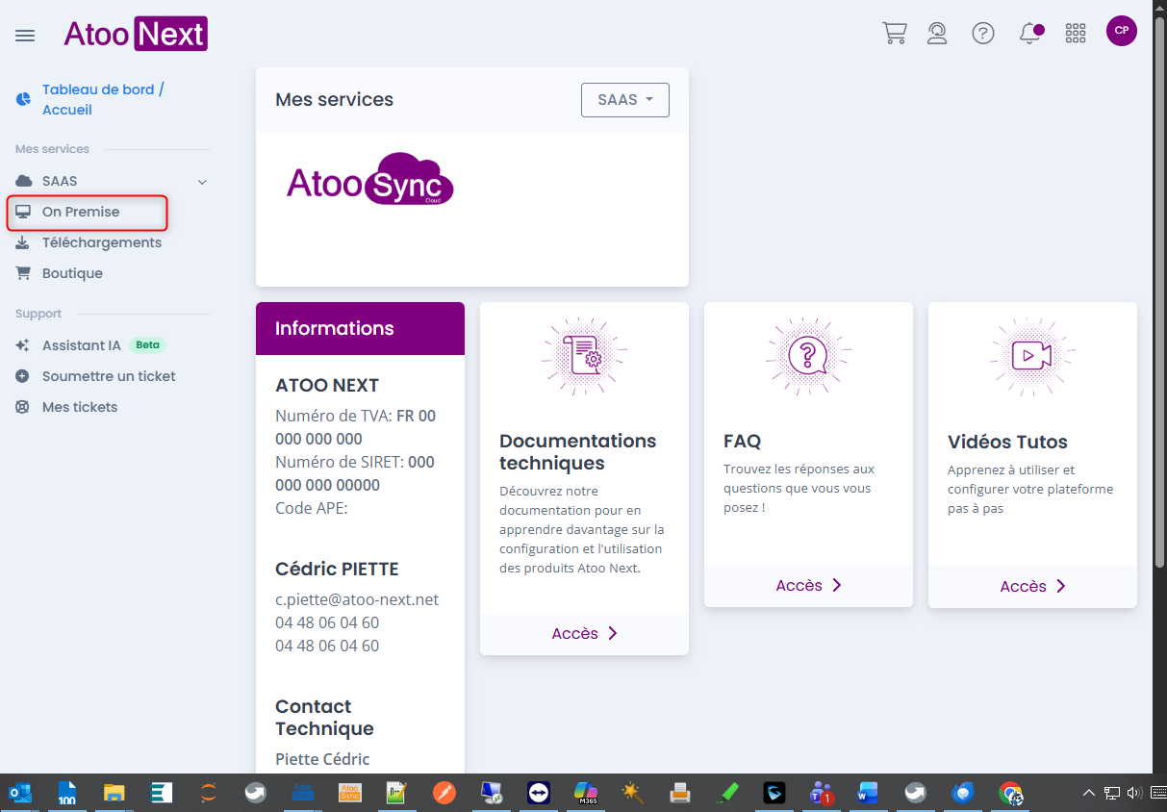Screen dimensions: 1167x812
Task: Click the support agent headset icon
Action: (x=937, y=34)
